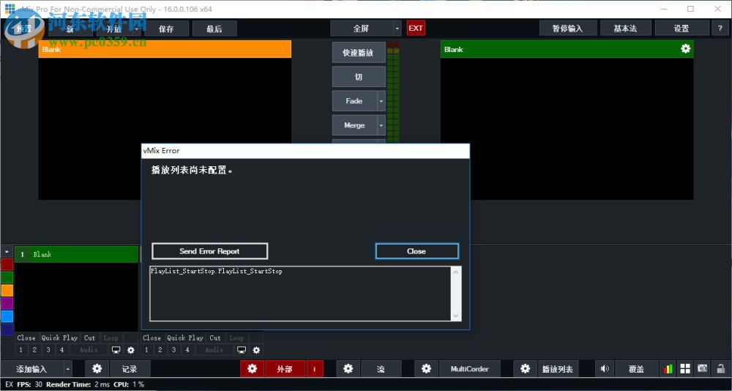
Task: Open output Blank settings gear
Action: coord(685,48)
